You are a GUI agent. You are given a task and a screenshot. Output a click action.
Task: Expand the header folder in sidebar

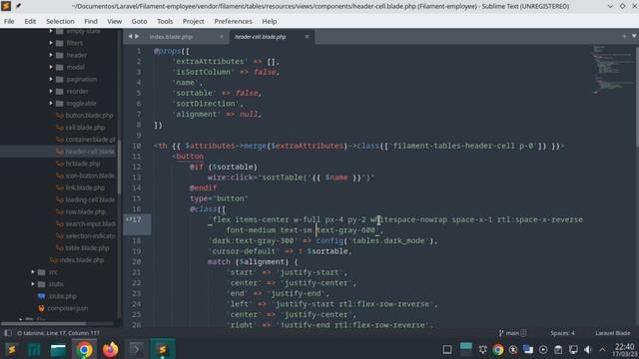click(x=51, y=55)
